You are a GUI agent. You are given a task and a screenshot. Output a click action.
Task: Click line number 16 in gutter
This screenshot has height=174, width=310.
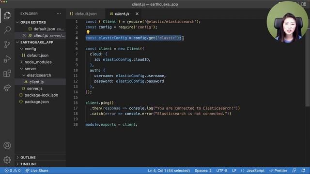76,103
